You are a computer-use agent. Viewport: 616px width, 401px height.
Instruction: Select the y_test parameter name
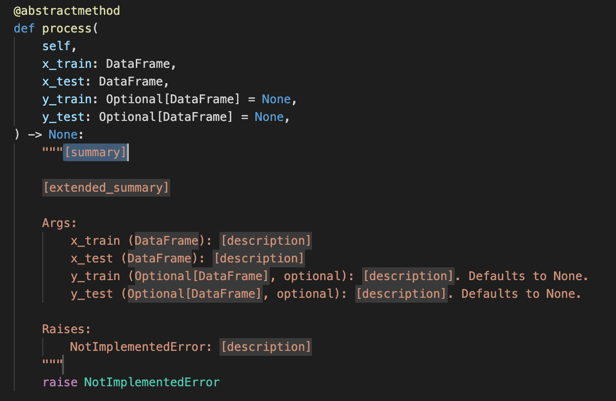click(x=63, y=116)
